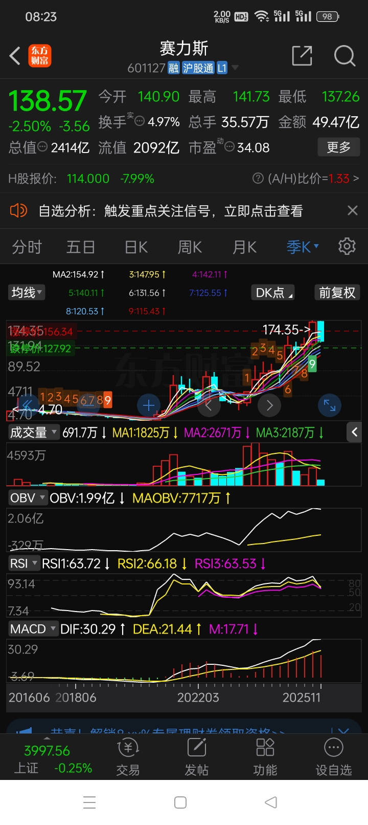The image size is (368, 825).
Task: Tap the 174.35 high price marker
Action: coord(286,330)
